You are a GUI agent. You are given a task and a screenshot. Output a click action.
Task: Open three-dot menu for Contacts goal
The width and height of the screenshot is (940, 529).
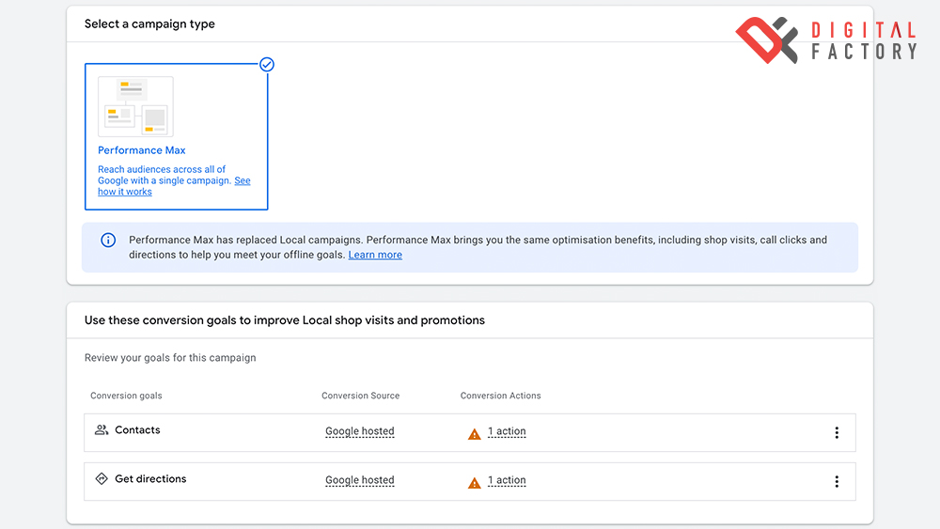click(837, 433)
